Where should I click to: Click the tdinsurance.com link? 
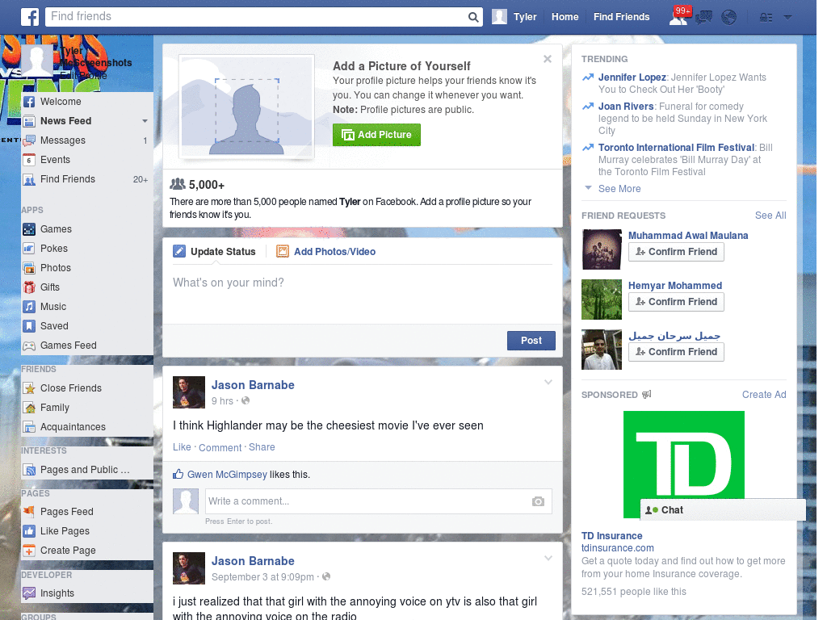click(x=618, y=548)
